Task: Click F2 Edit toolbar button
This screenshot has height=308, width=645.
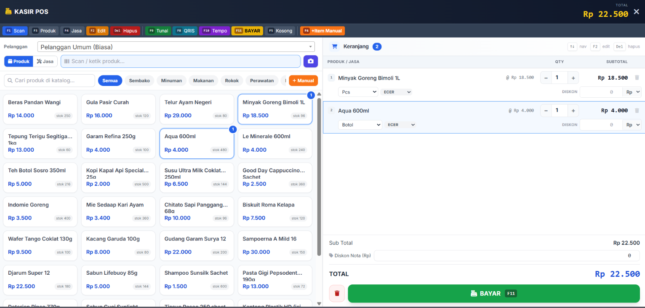Action: pos(98,31)
